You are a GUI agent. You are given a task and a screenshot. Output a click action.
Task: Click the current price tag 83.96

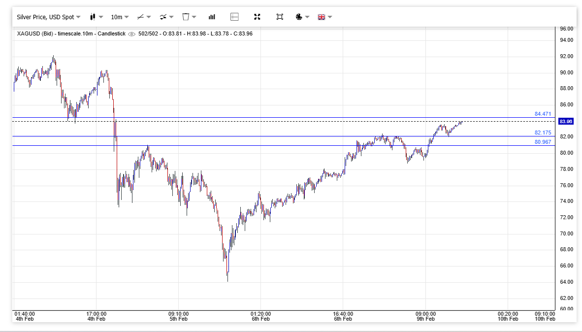click(566, 121)
